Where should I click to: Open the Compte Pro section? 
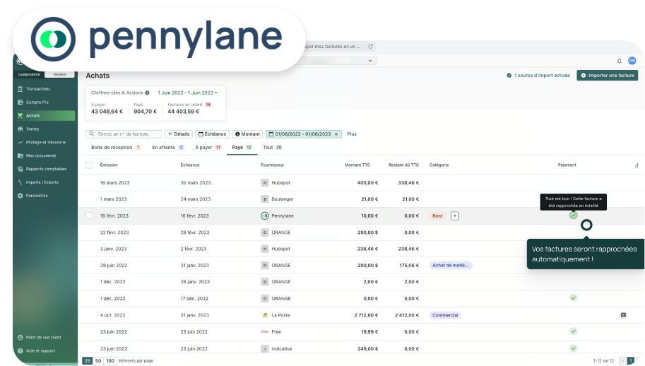(35, 102)
